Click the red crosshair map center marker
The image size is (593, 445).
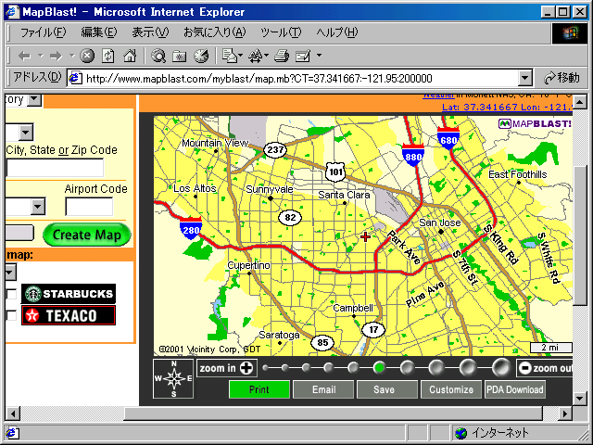[x=365, y=237]
